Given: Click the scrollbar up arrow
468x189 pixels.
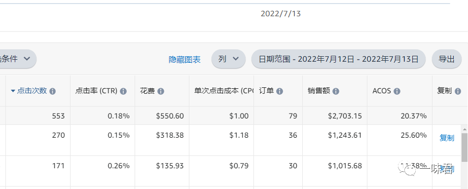Looking at the screenshot, I should point(465,129).
